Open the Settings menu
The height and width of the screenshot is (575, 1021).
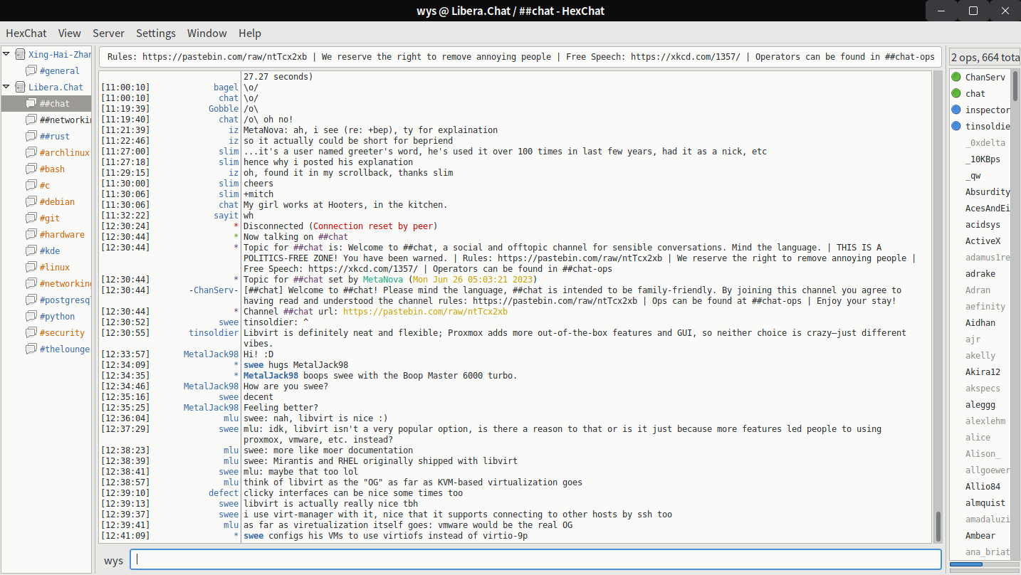(x=155, y=33)
